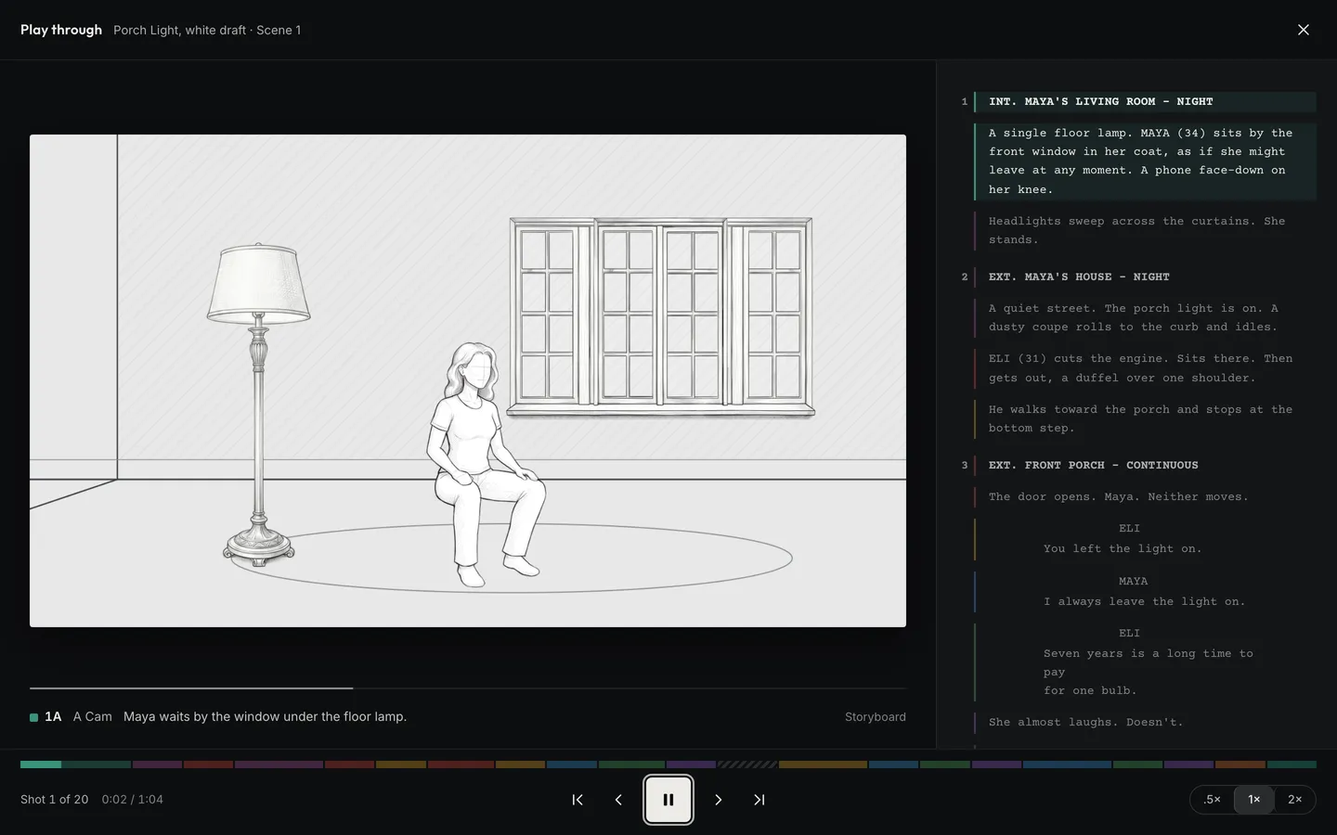
Task: Click action paragraph 'A single floor lamp...'
Action: click(1145, 161)
